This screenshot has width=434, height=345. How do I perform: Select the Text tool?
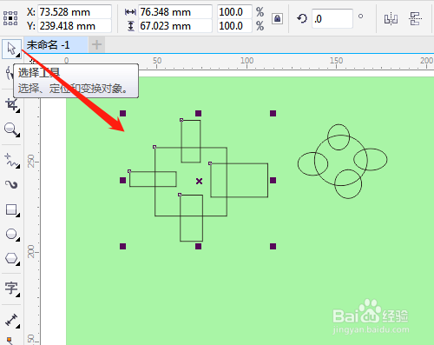tap(11, 289)
